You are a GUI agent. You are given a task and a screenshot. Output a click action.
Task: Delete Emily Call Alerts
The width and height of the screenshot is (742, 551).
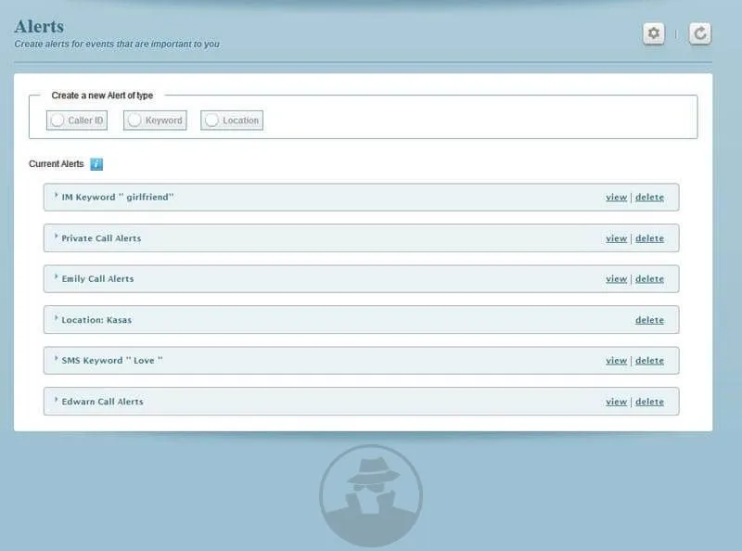click(x=649, y=279)
